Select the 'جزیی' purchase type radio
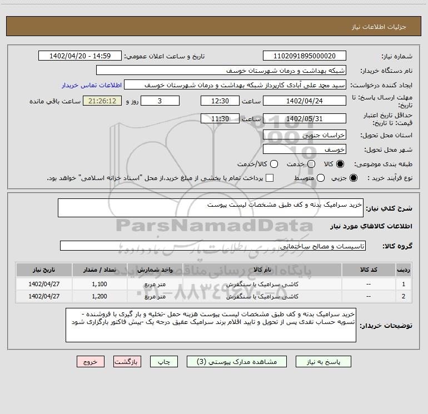428x414 pixels. point(354,178)
